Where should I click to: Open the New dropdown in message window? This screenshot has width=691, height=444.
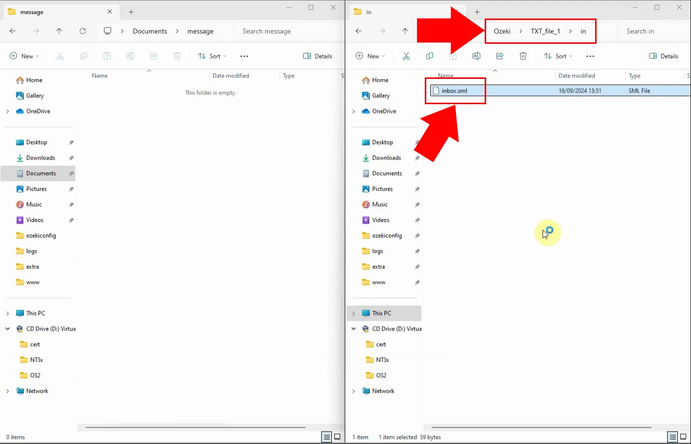24,56
